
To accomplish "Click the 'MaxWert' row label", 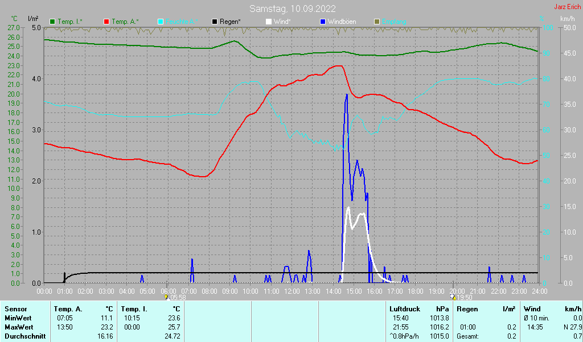I will pyautogui.click(x=19, y=328).
